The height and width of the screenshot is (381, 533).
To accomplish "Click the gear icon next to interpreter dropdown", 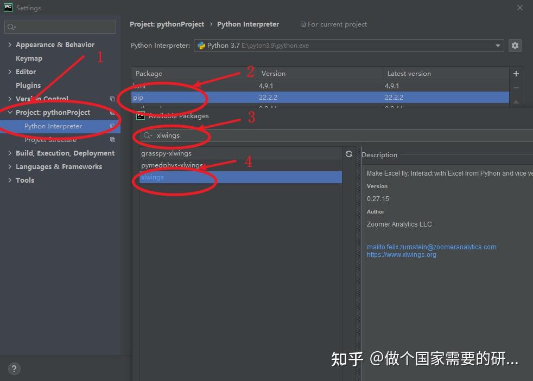I will tap(515, 46).
